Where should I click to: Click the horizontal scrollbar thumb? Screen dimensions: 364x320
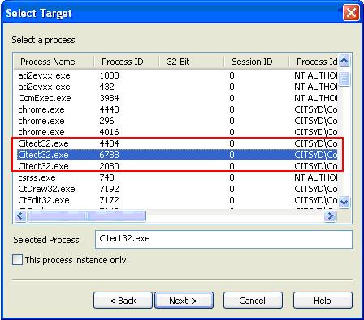point(87,216)
